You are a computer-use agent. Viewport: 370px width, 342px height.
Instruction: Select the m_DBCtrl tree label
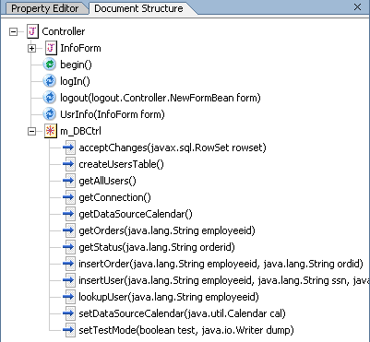(x=80, y=131)
